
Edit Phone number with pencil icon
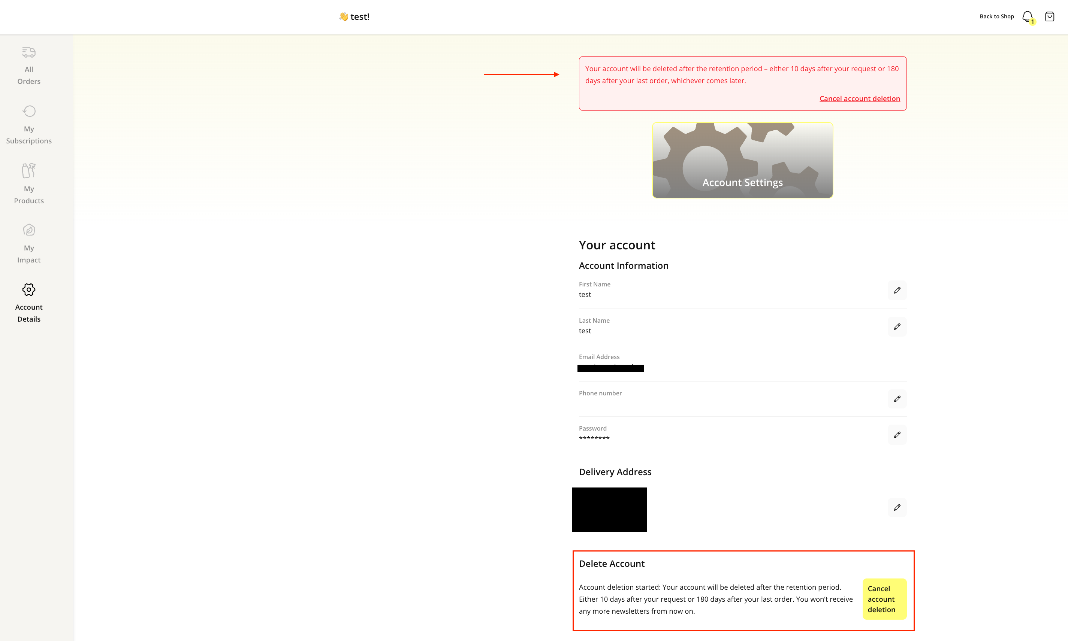pyautogui.click(x=897, y=399)
